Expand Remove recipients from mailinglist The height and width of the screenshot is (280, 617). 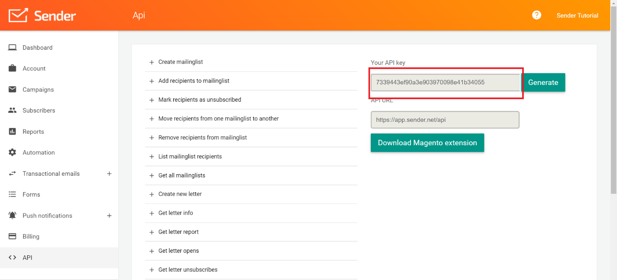[x=251, y=137]
